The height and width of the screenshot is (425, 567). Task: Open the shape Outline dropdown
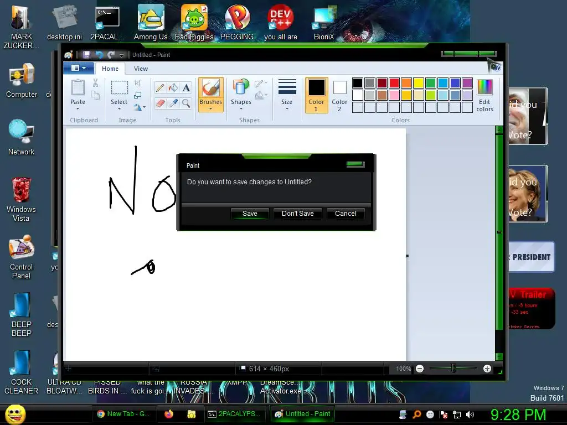(261, 84)
